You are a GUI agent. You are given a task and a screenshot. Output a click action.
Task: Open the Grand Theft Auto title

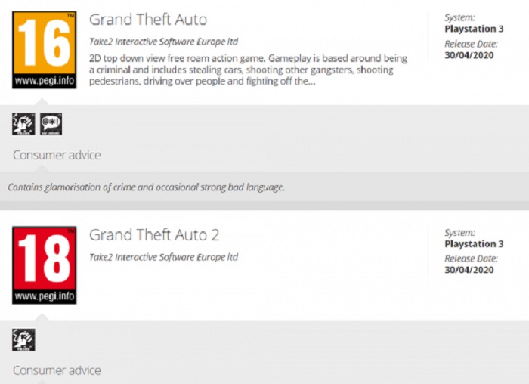pyautogui.click(x=147, y=20)
